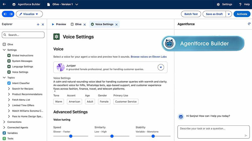Click the Batch Test button
The image size is (252, 141).
coord(191,14)
